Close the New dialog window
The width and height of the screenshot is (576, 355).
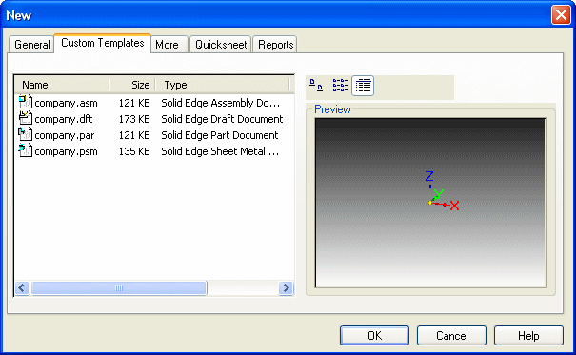coord(561,15)
